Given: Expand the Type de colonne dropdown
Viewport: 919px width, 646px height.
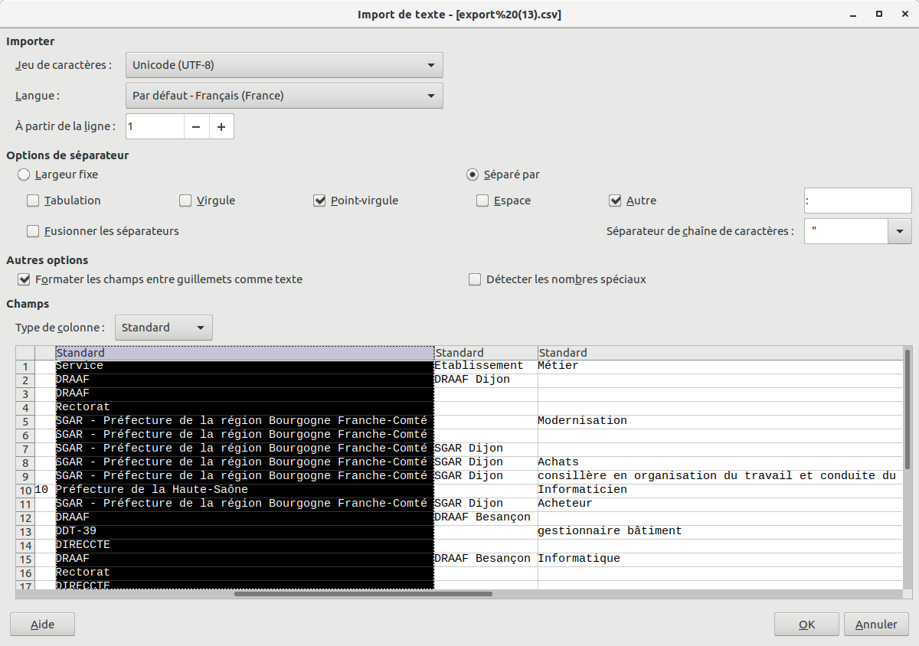Looking at the screenshot, I should click(164, 328).
